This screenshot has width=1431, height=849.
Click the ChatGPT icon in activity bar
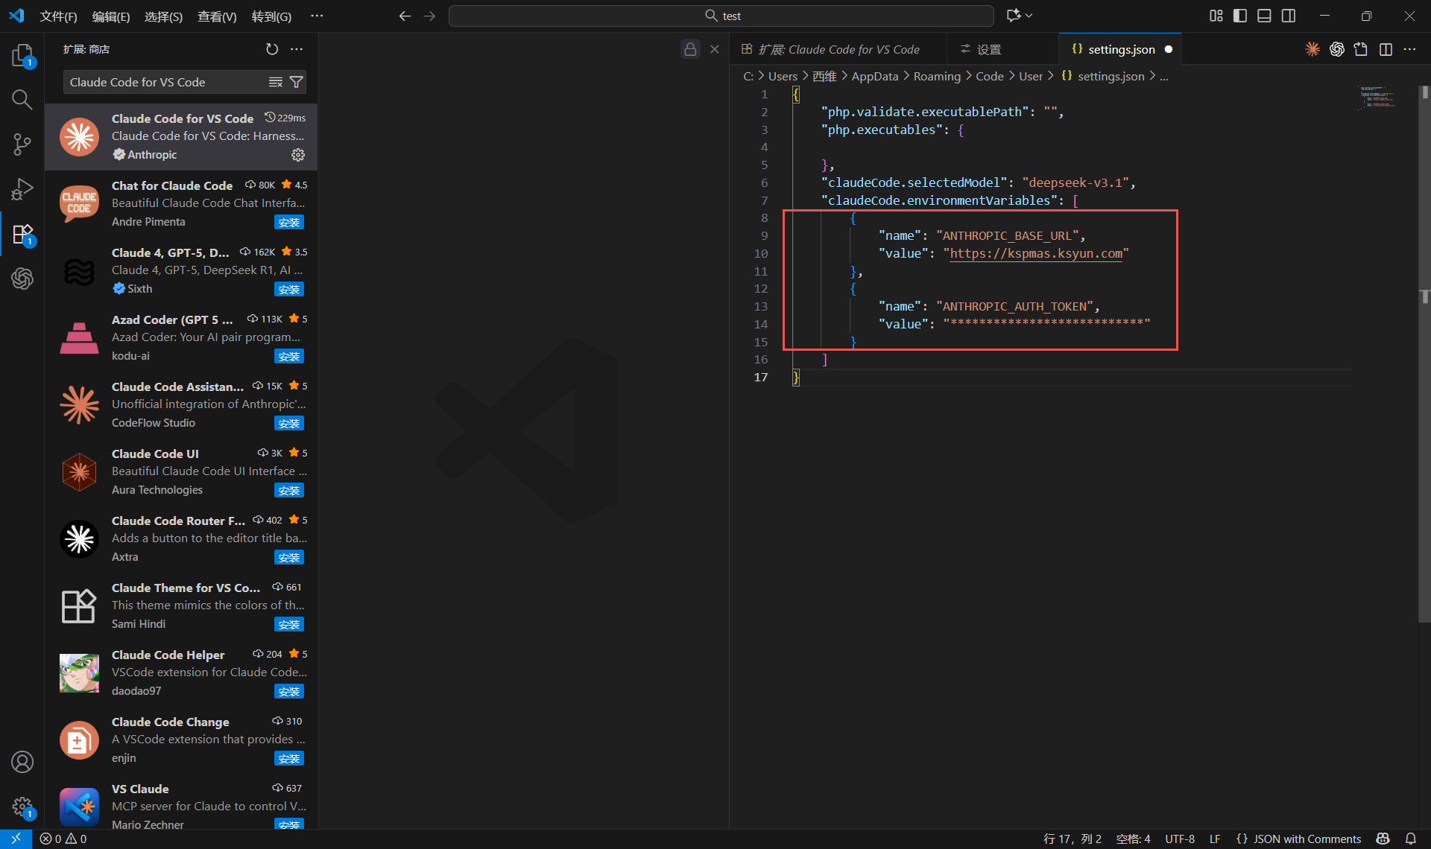22,279
